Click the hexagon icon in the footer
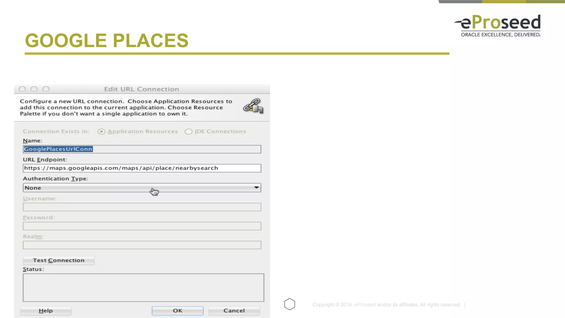 (289, 304)
